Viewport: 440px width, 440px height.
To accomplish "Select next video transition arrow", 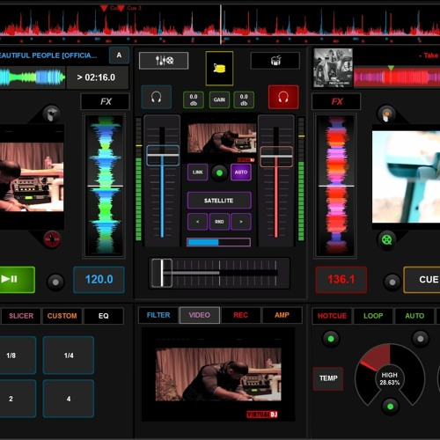I will [241, 222].
